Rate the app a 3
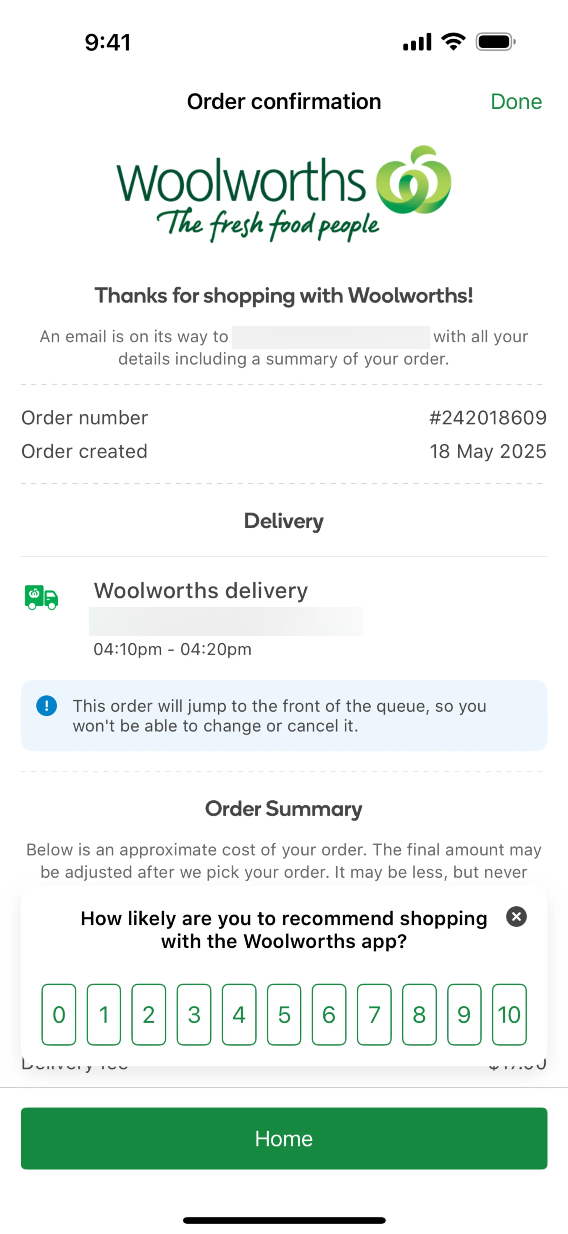This screenshot has width=568, height=1234. [194, 1014]
